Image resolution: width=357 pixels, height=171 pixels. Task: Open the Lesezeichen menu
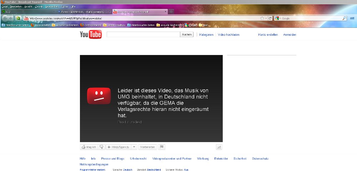click(x=52, y=6)
